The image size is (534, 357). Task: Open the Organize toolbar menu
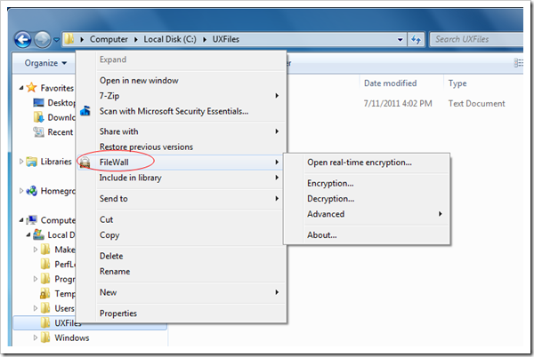point(45,63)
